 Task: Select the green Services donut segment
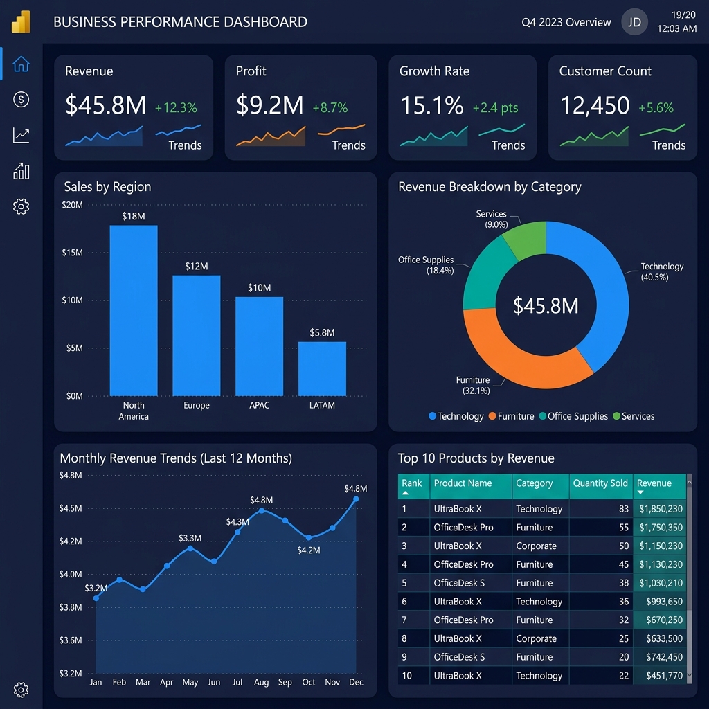pyautogui.click(x=527, y=240)
